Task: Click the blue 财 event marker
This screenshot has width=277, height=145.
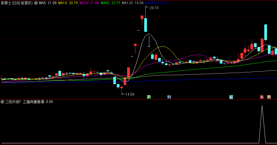Action: (169, 97)
